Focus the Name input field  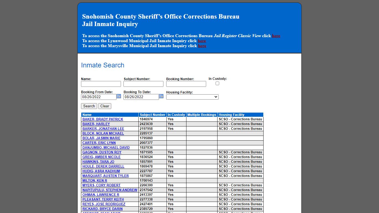point(101,84)
